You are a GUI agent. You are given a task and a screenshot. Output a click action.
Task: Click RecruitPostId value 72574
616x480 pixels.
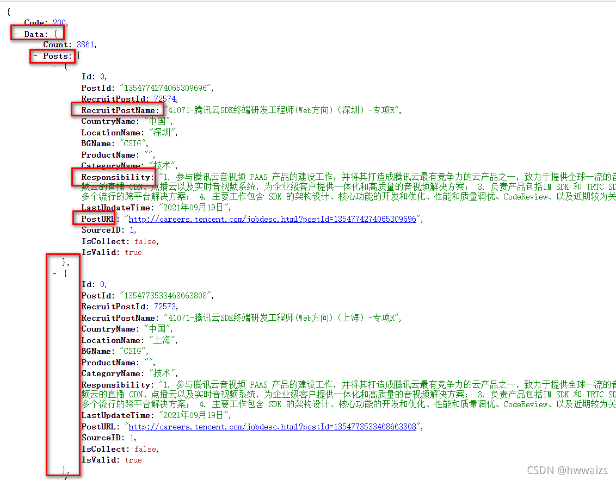coord(165,99)
